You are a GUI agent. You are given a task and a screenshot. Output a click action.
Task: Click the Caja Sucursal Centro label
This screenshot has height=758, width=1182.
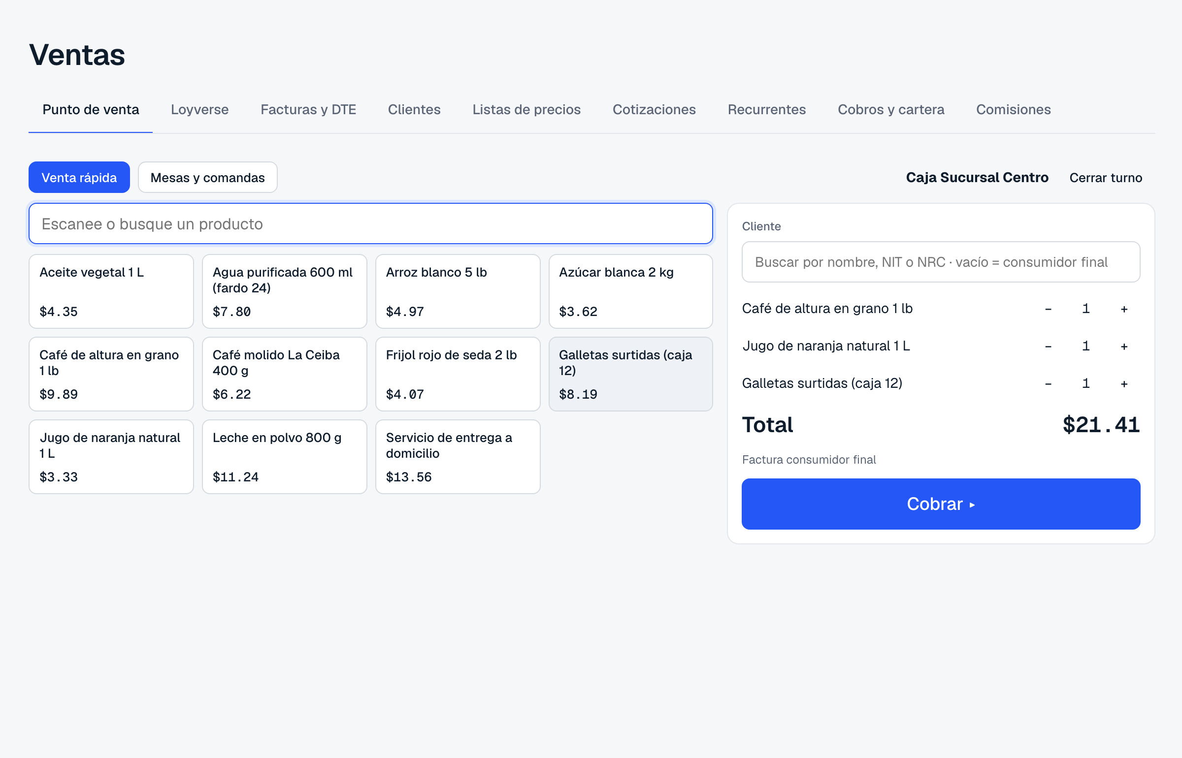(x=977, y=178)
